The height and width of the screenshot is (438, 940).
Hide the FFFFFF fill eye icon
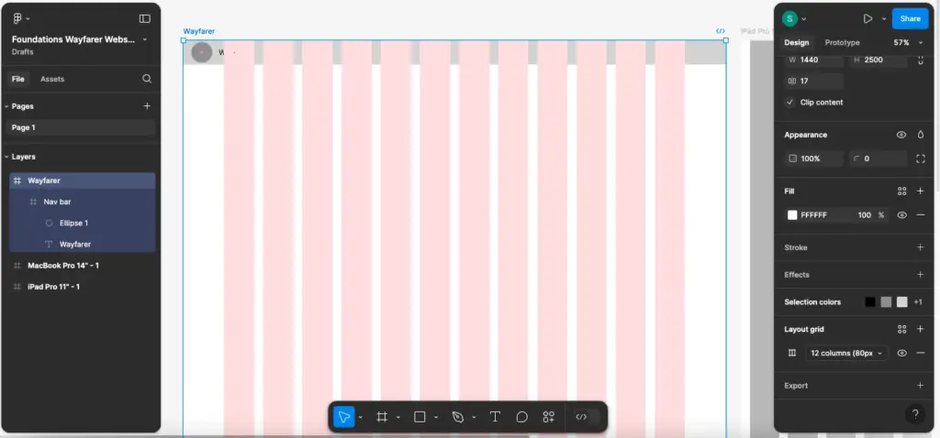901,214
